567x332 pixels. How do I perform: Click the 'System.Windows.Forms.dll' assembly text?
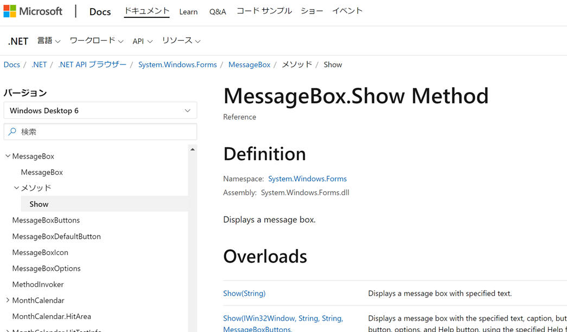305,192
